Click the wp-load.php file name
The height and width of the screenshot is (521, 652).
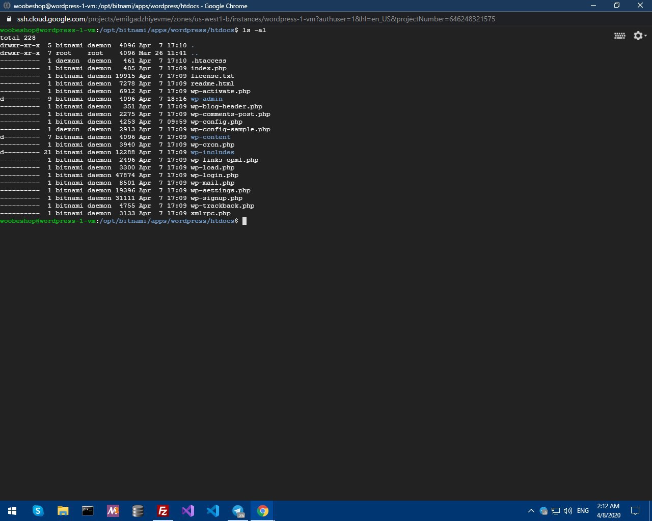[213, 167]
